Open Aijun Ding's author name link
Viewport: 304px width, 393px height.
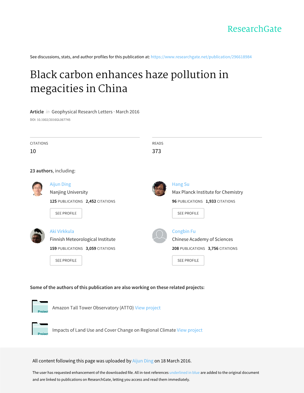[x=60, y=184]
